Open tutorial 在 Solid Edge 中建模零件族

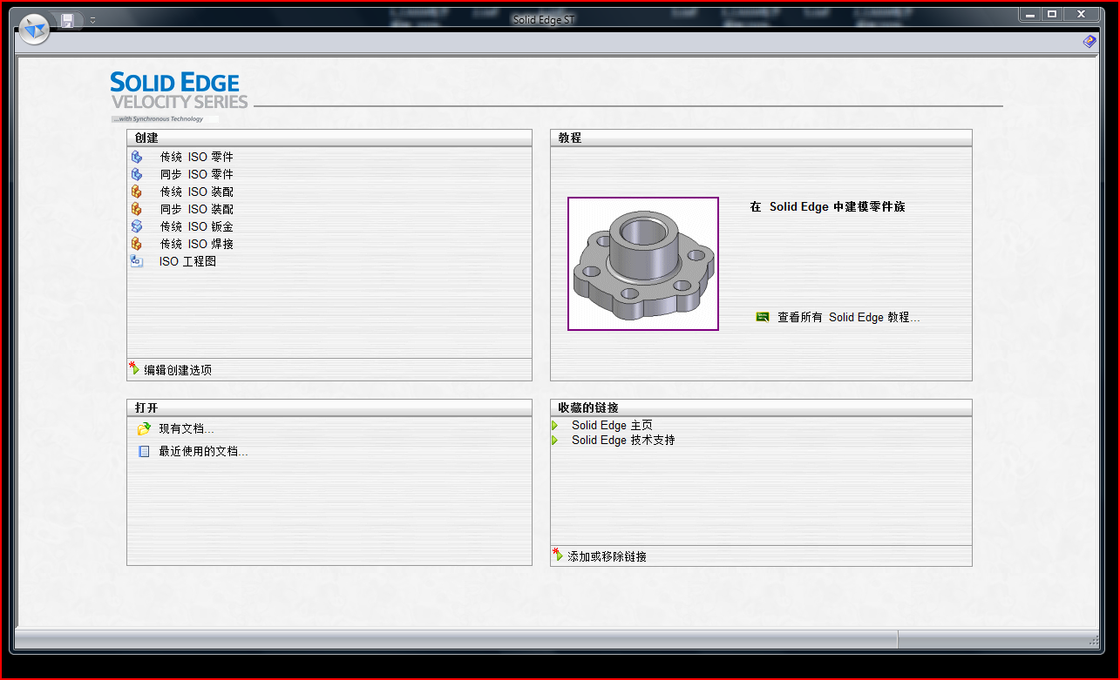827,207
